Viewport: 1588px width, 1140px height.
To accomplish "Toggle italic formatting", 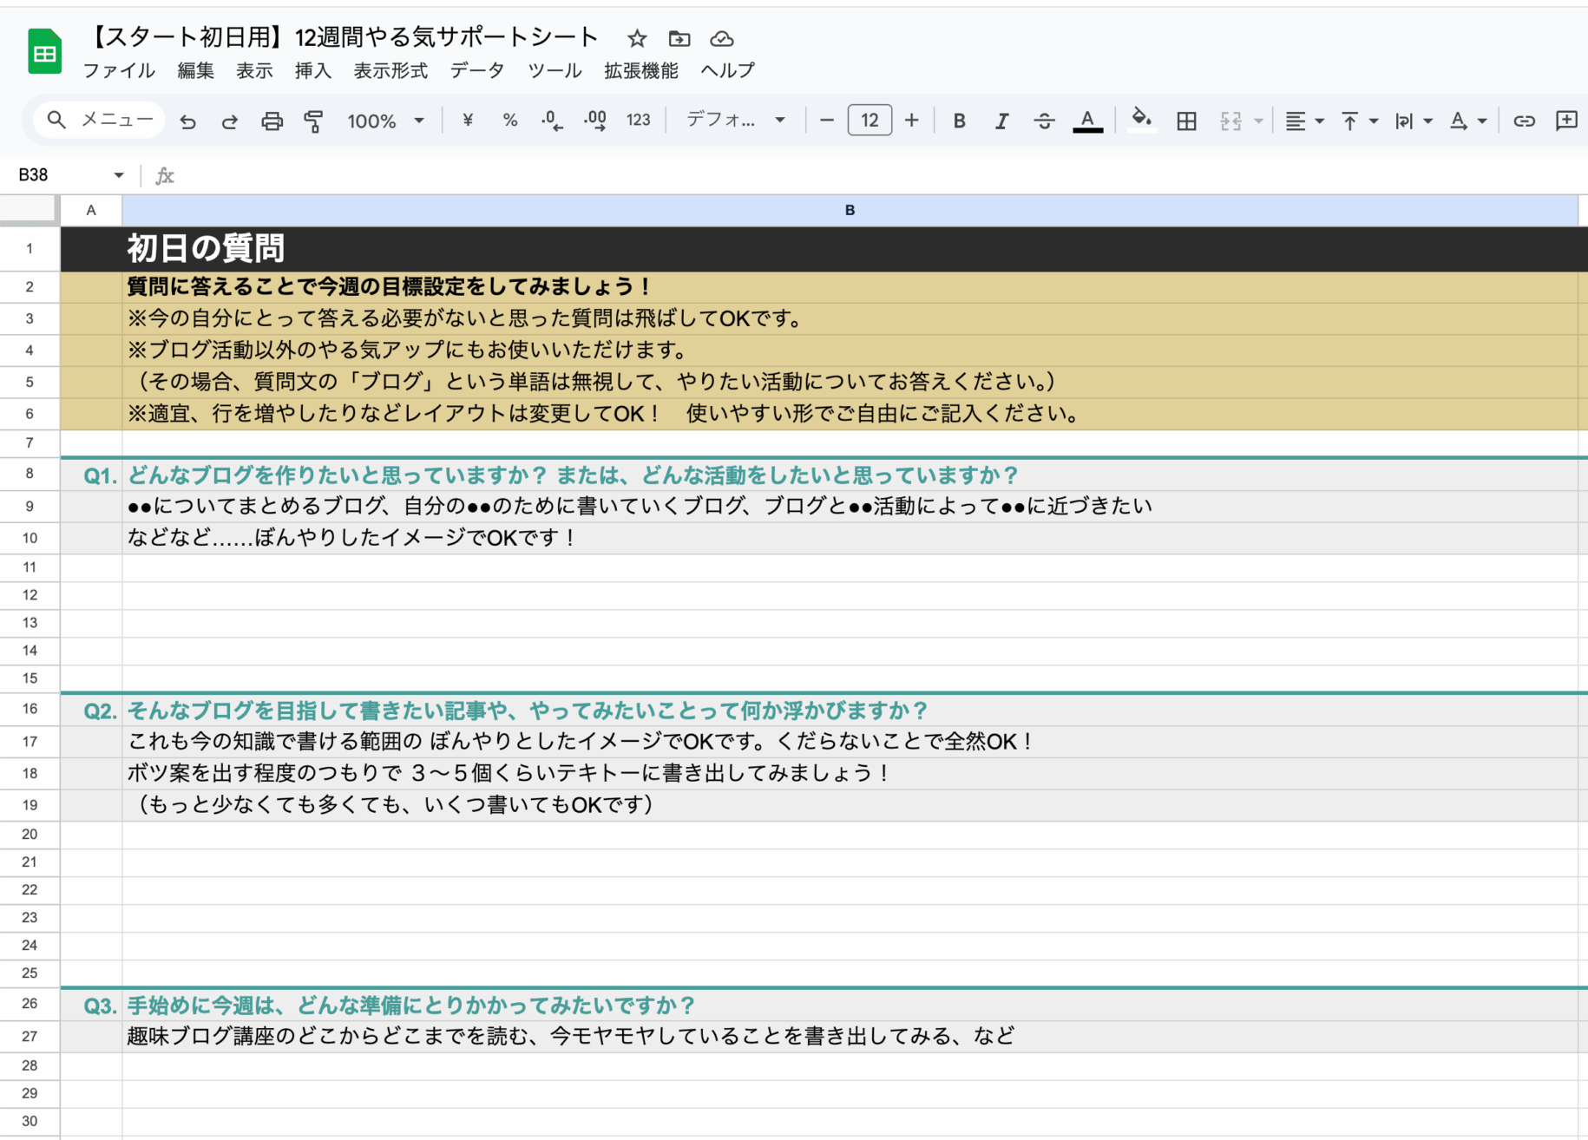I will (1001, 121).
